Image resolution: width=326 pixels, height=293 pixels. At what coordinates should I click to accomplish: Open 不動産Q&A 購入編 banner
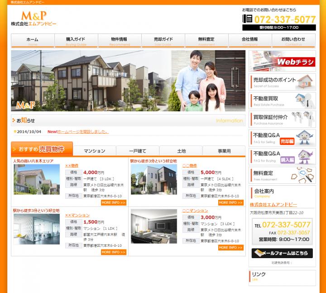point(282,156)
